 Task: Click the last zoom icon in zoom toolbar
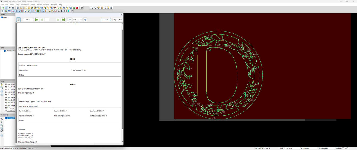coord(112,8)
